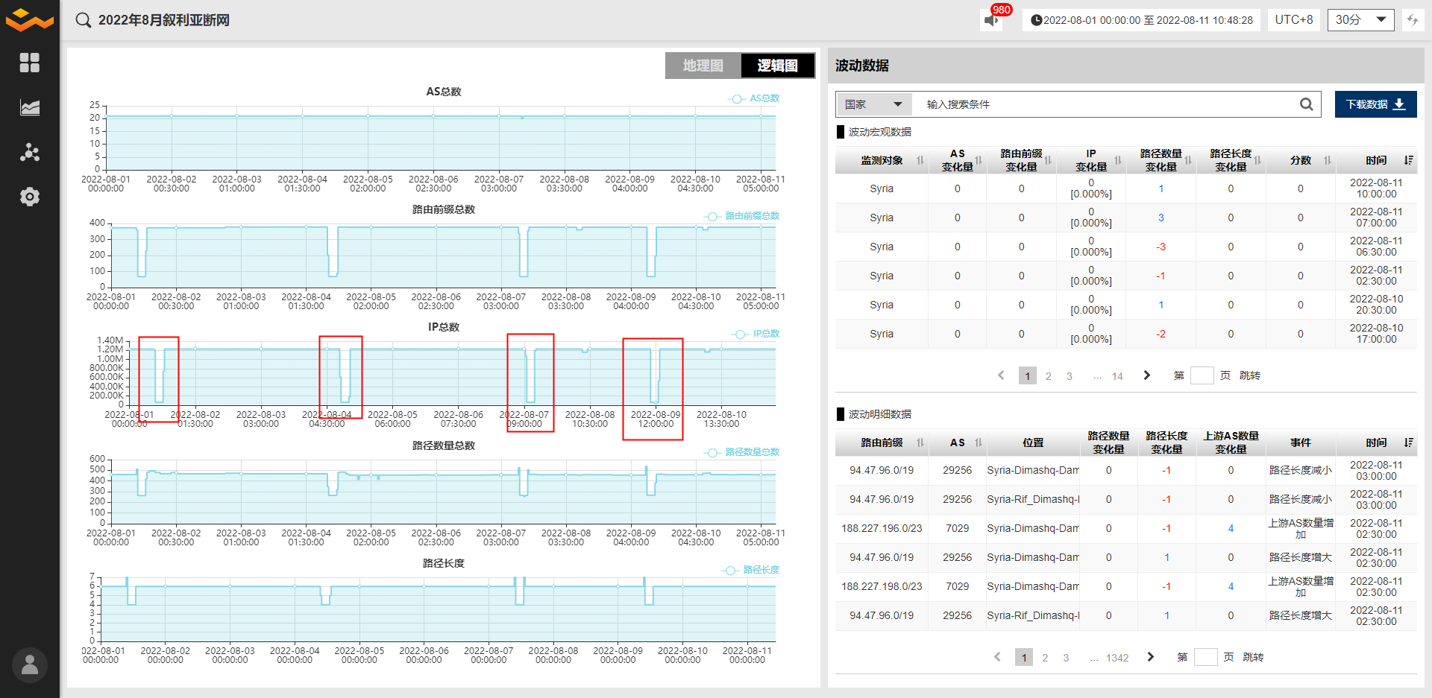1432x698 pixels.
Task: Toggle the 路由前缀总数 legend series
Action: click(742, 216)
